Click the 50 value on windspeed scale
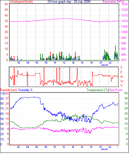129x155 pixels. (x=6, y=4)
